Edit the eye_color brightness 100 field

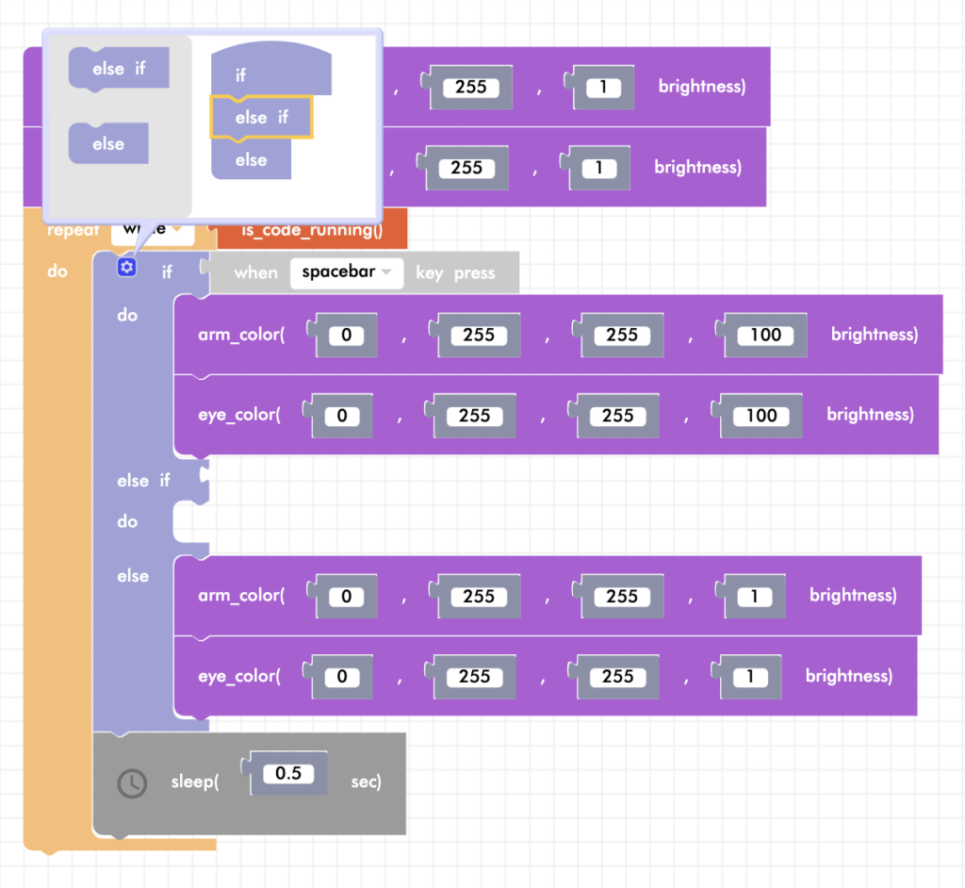761,416
